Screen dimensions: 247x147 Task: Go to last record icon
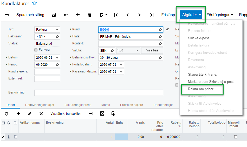pos(152,15)
